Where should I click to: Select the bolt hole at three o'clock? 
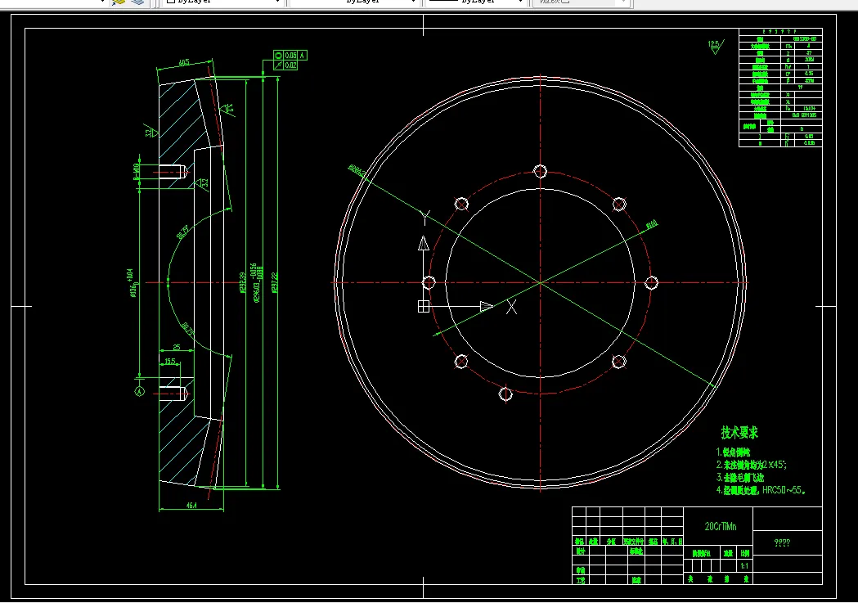pos(651,283)
